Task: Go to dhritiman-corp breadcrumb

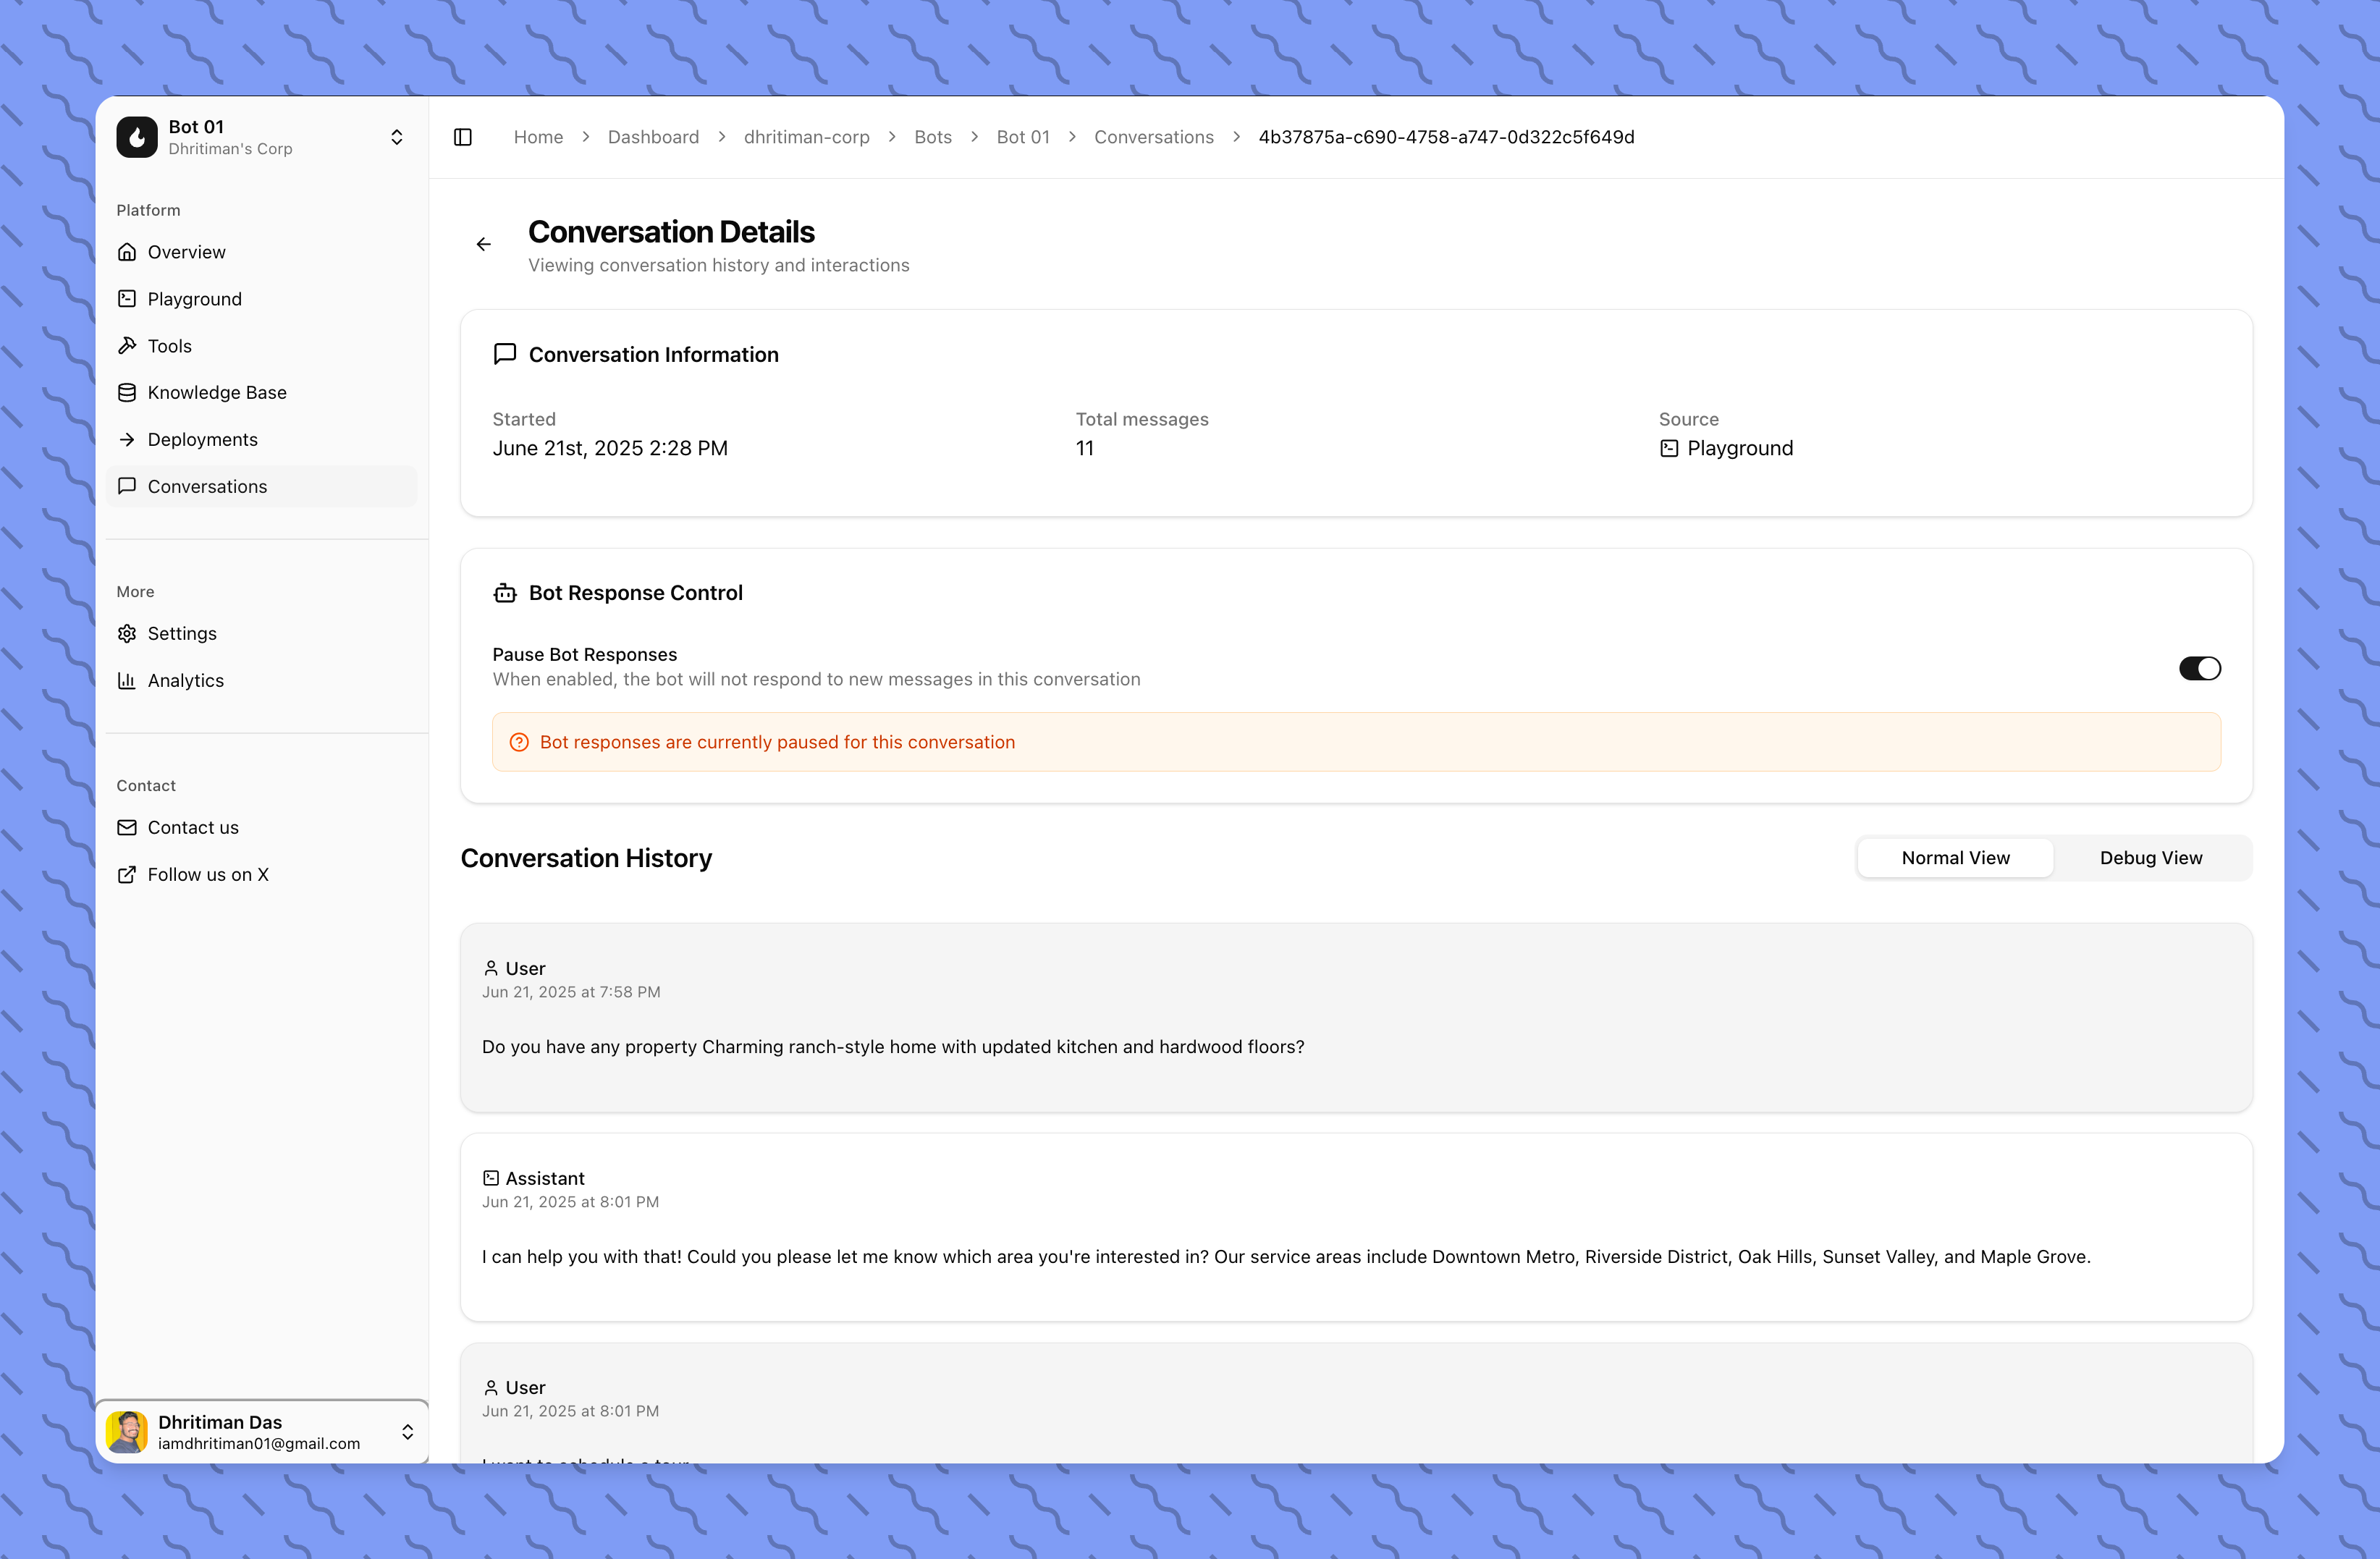Action: (x=806, y=137)
